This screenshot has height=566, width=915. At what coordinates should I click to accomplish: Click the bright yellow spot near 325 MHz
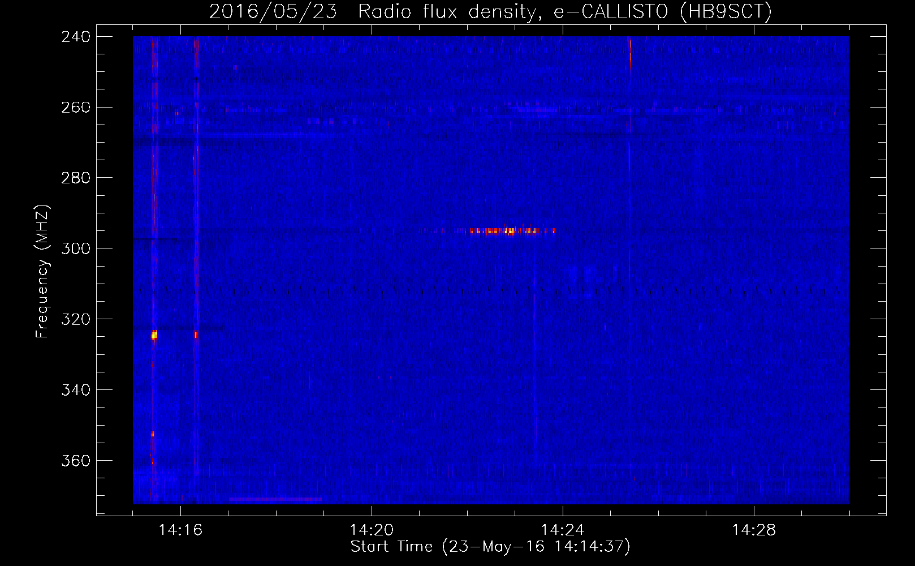click(154, 335)
